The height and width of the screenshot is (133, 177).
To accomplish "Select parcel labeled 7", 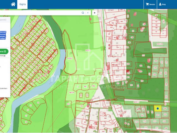I will [x=78, y=87].
